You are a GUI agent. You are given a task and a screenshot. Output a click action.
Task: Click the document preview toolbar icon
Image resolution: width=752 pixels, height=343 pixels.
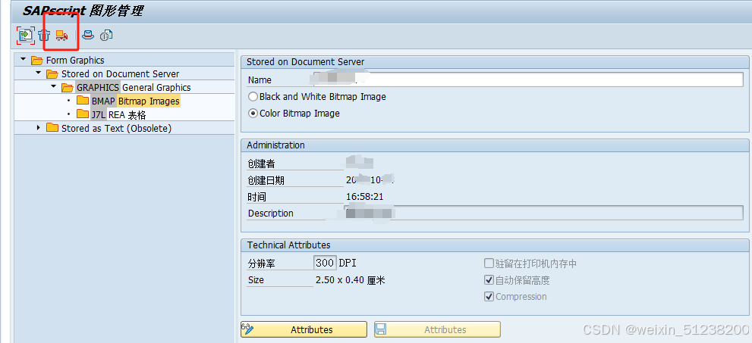click(106, 36)
